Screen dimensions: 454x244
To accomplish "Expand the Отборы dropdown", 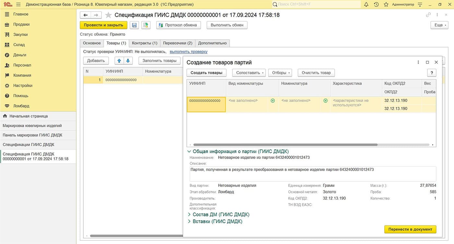I will tap(280, 73).
